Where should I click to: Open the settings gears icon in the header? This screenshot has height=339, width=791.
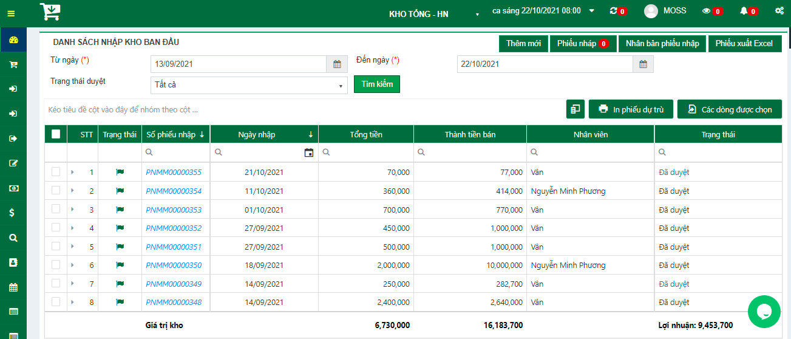(779, 11)
